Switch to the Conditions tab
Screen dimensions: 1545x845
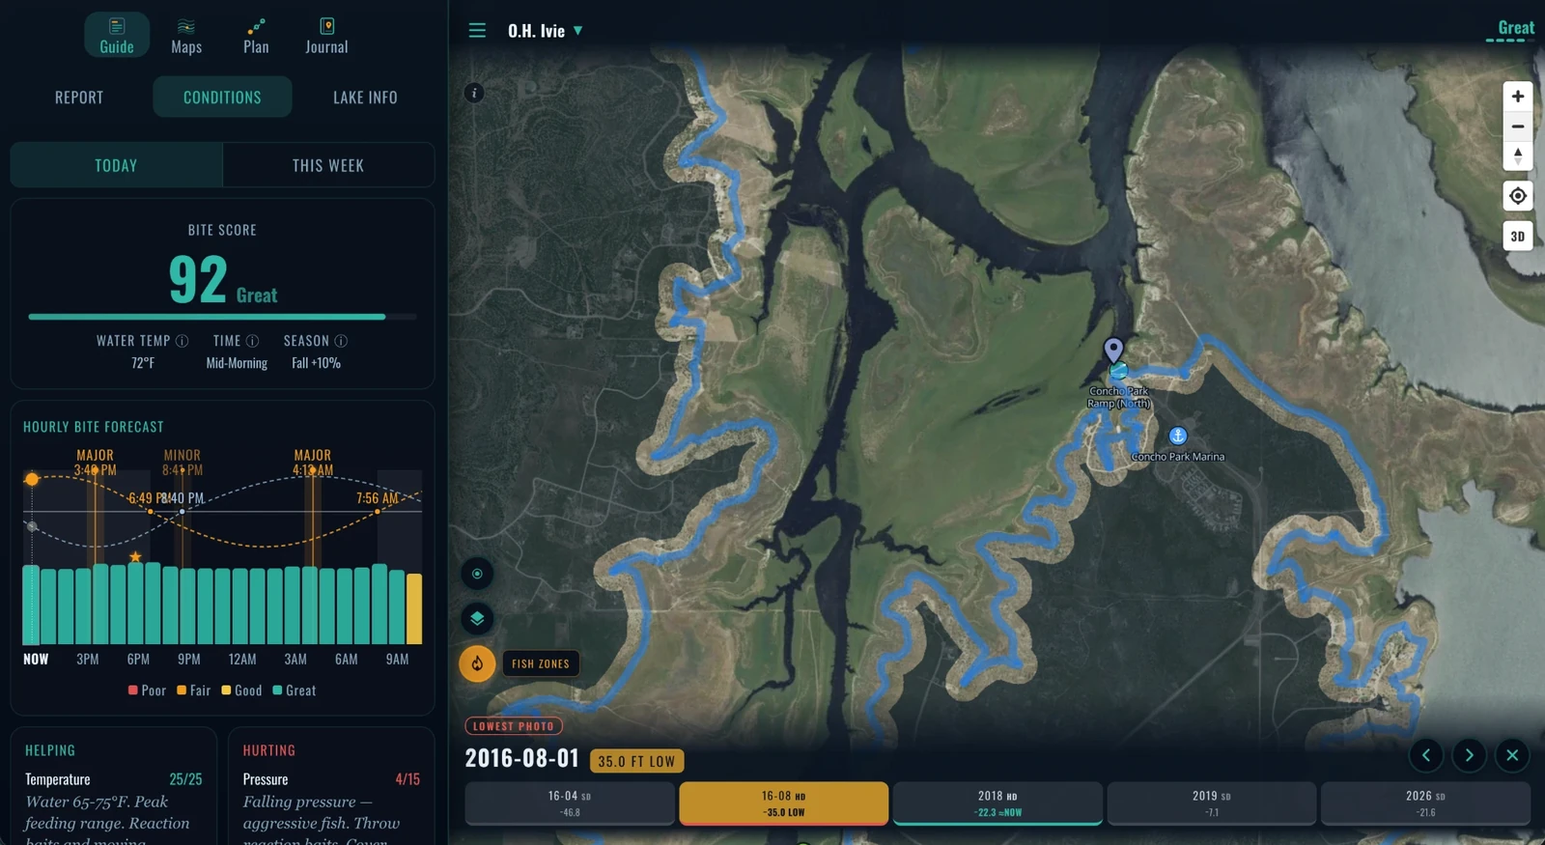click(222, 98)
